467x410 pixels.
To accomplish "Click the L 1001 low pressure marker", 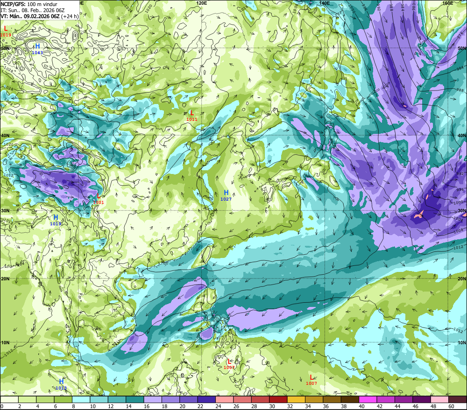I will pyautogui.click(x=99, y=198).
